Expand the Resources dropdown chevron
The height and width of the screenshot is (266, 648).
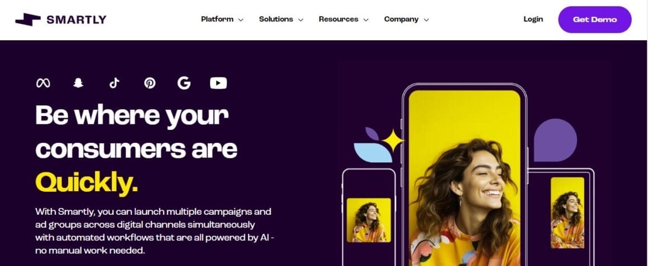tap(366, 20)
